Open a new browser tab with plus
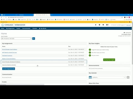The image size is (133, 99). [52, 15]
